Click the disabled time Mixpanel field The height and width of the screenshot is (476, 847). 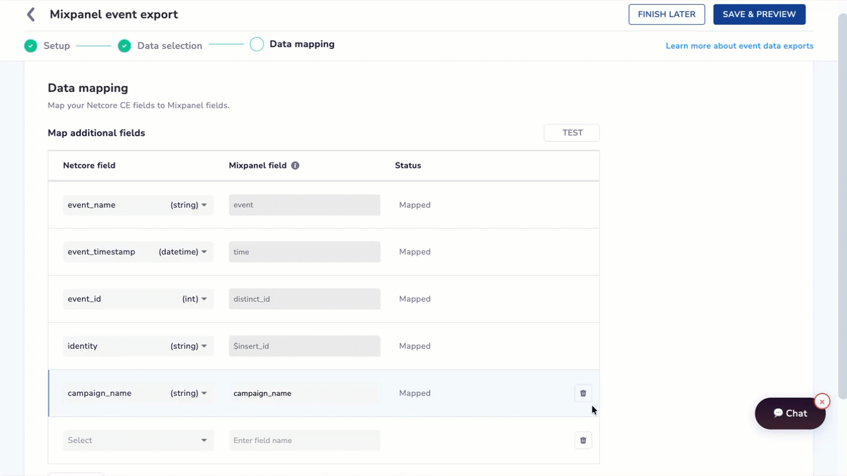pyautogui.click(x=304, y=252)
